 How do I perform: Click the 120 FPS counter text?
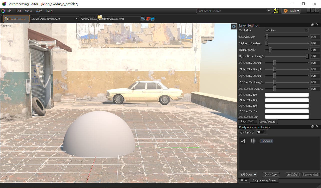point(6,25)
